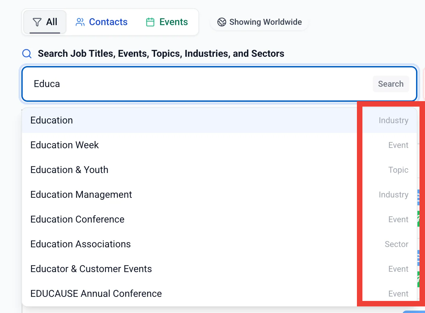
Task: Focus the search field containing Educa
Action: (199, 84)
